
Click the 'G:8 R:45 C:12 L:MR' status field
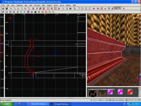(x=133, y=100)
